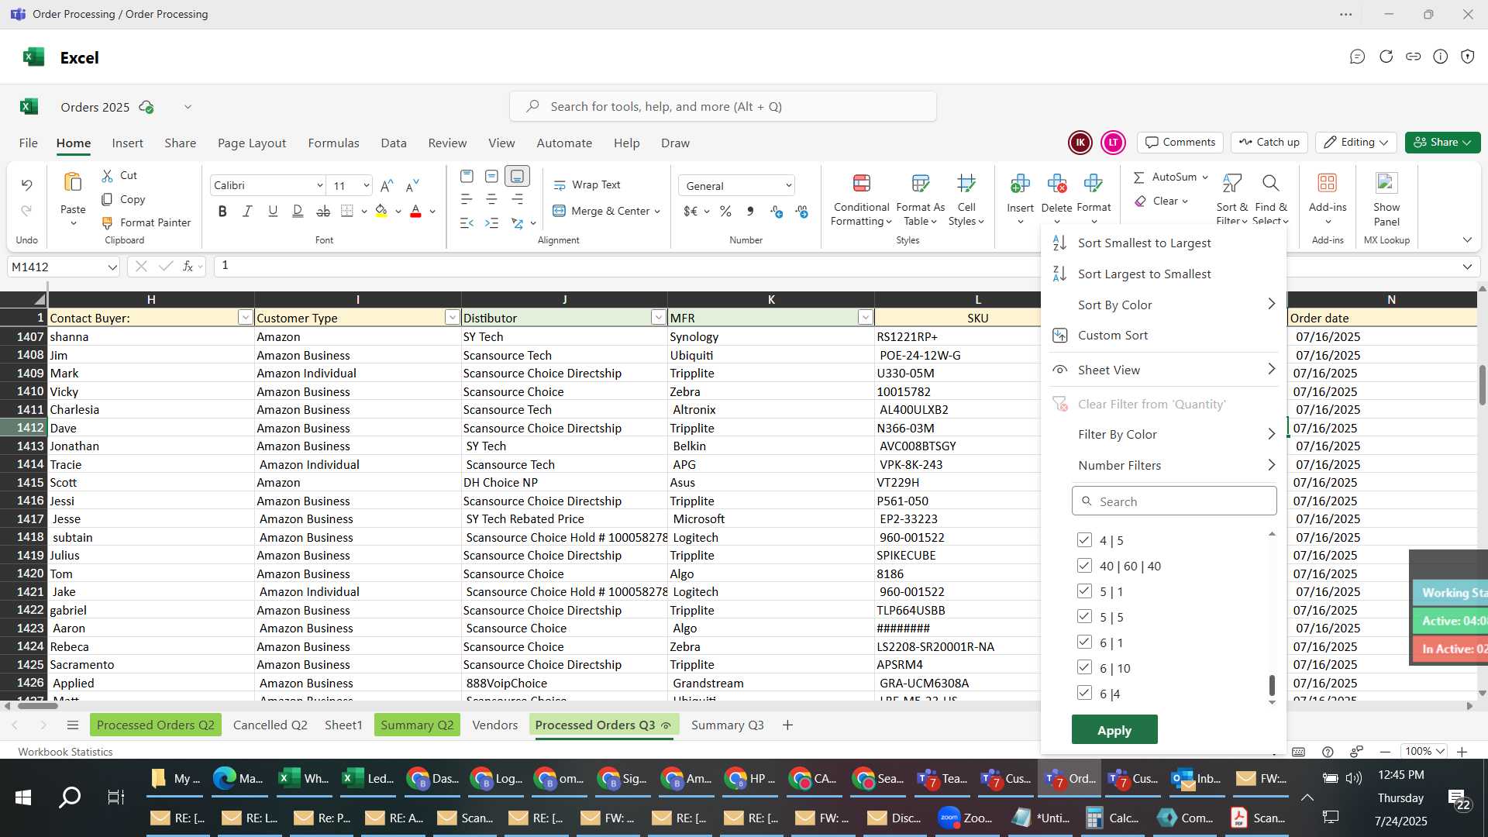Screen dimensions: 1488x837
Task: Open the General number format dropdown
Action: (788, 186)
